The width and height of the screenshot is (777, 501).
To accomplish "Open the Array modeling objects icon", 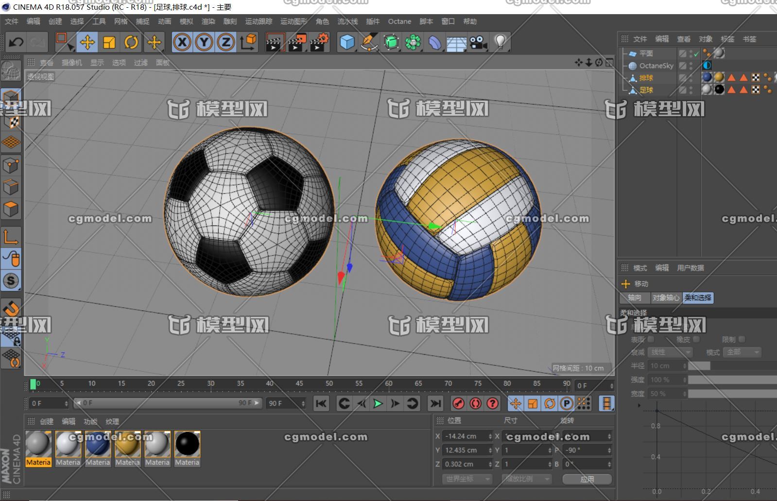I will pos(413,42).
